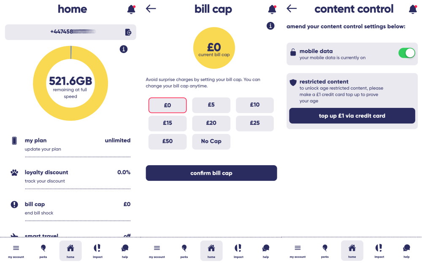Open my plan row showing unlimited
The image size is (422, 268).
[70, 145]
